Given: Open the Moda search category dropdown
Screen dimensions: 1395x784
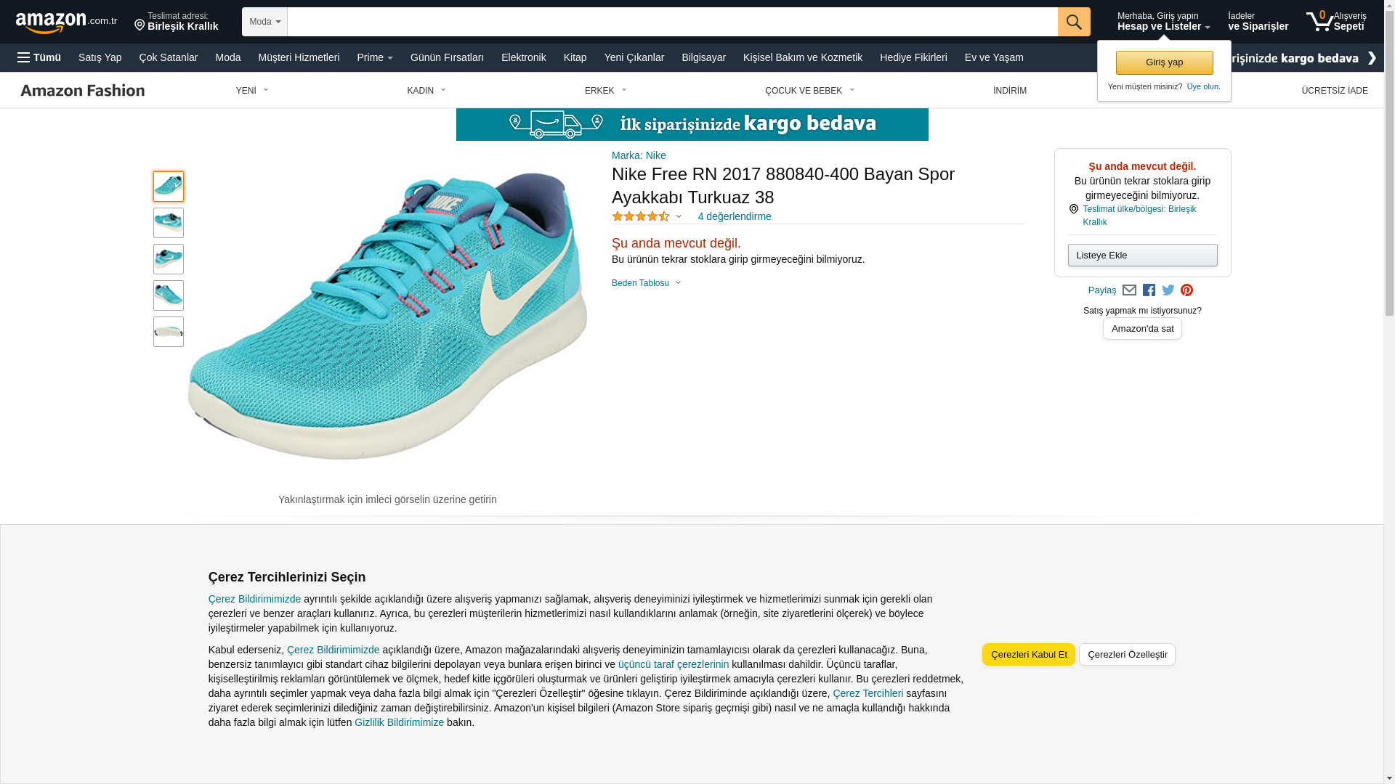Looking at the screenshot, I should click(x=264, y=22).
